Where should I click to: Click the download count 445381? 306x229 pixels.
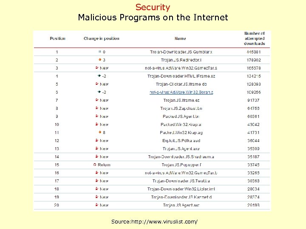[x=254, y=52]
